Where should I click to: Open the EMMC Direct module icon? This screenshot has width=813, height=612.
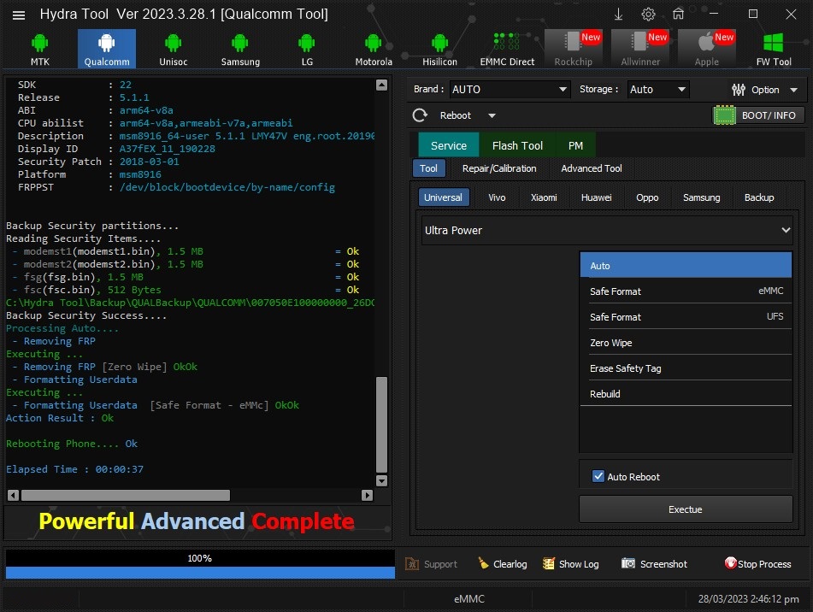507,42
